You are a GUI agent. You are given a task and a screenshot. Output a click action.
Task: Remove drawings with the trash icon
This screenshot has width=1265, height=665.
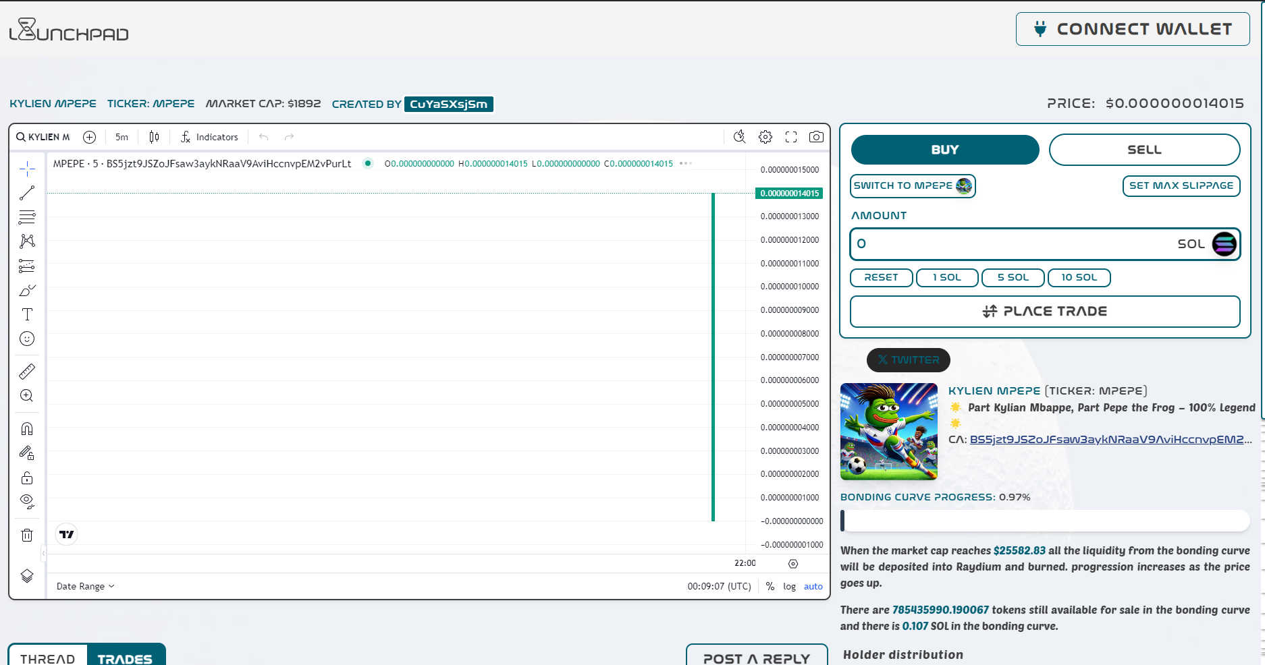(27, 536)
